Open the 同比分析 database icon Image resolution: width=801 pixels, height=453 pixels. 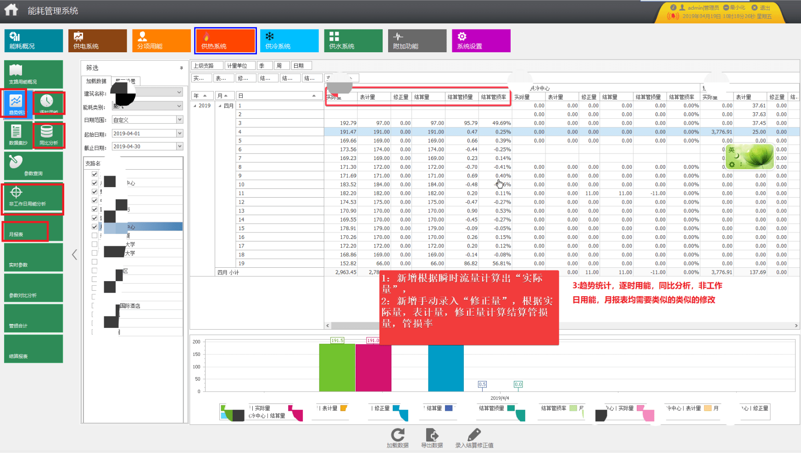49,135
